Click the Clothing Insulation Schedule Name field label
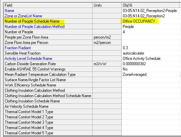 pos(32,101)
